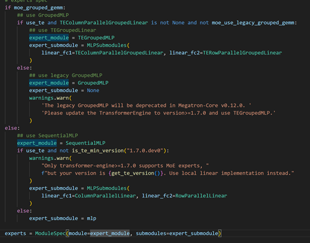Viewport: 310px width, 243px height.
Task: Click the 'The legacy GroupedMLP will be deprecated' string
Action: [146, 105]
